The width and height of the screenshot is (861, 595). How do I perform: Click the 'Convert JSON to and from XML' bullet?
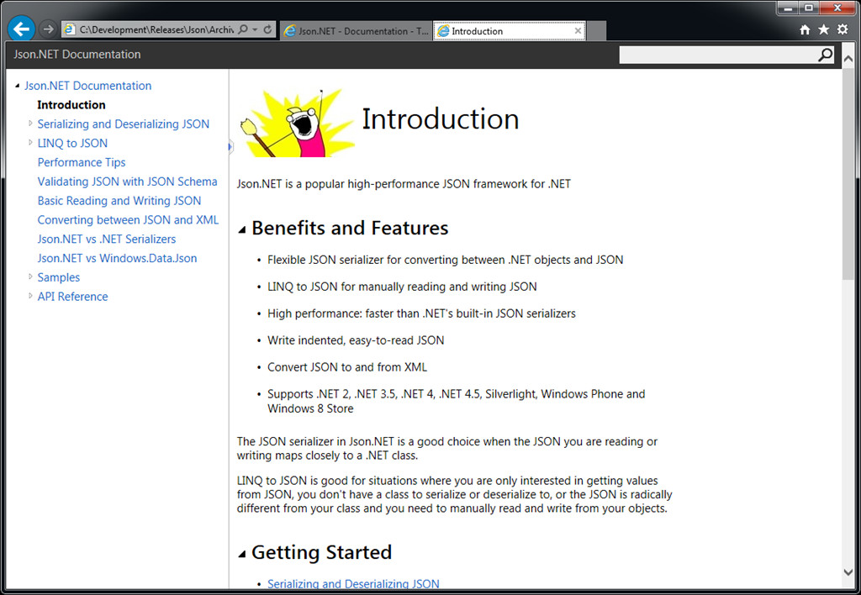pyautogui.click(x=347, y=367)
